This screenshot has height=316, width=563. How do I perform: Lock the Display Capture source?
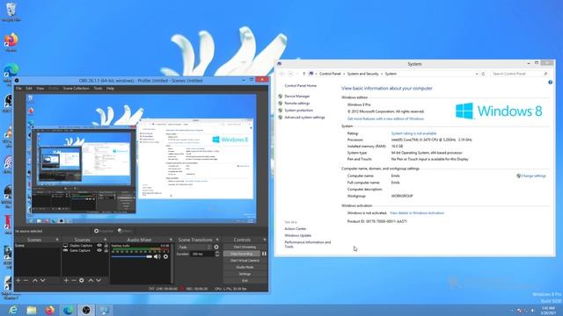pos(106,246)
